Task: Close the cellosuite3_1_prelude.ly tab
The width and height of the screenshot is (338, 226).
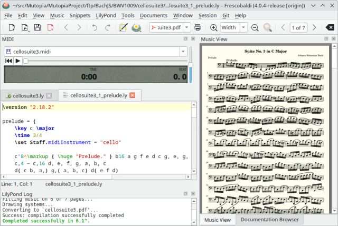Action: point(133,95)
